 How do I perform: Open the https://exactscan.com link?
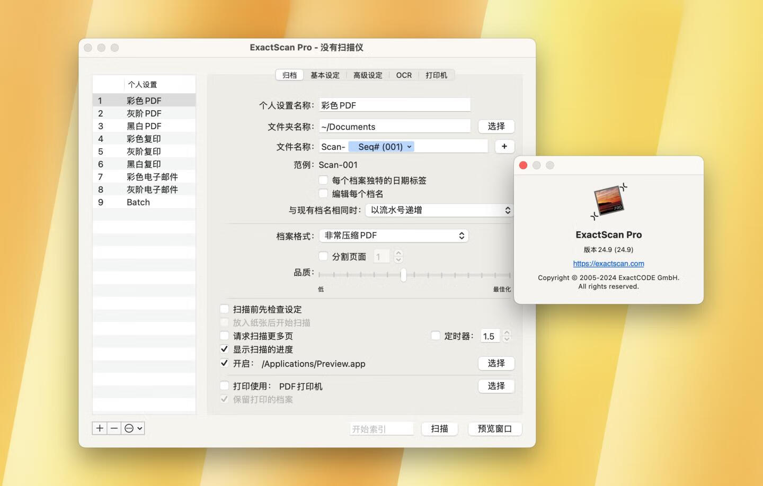[x=608, y=264]
